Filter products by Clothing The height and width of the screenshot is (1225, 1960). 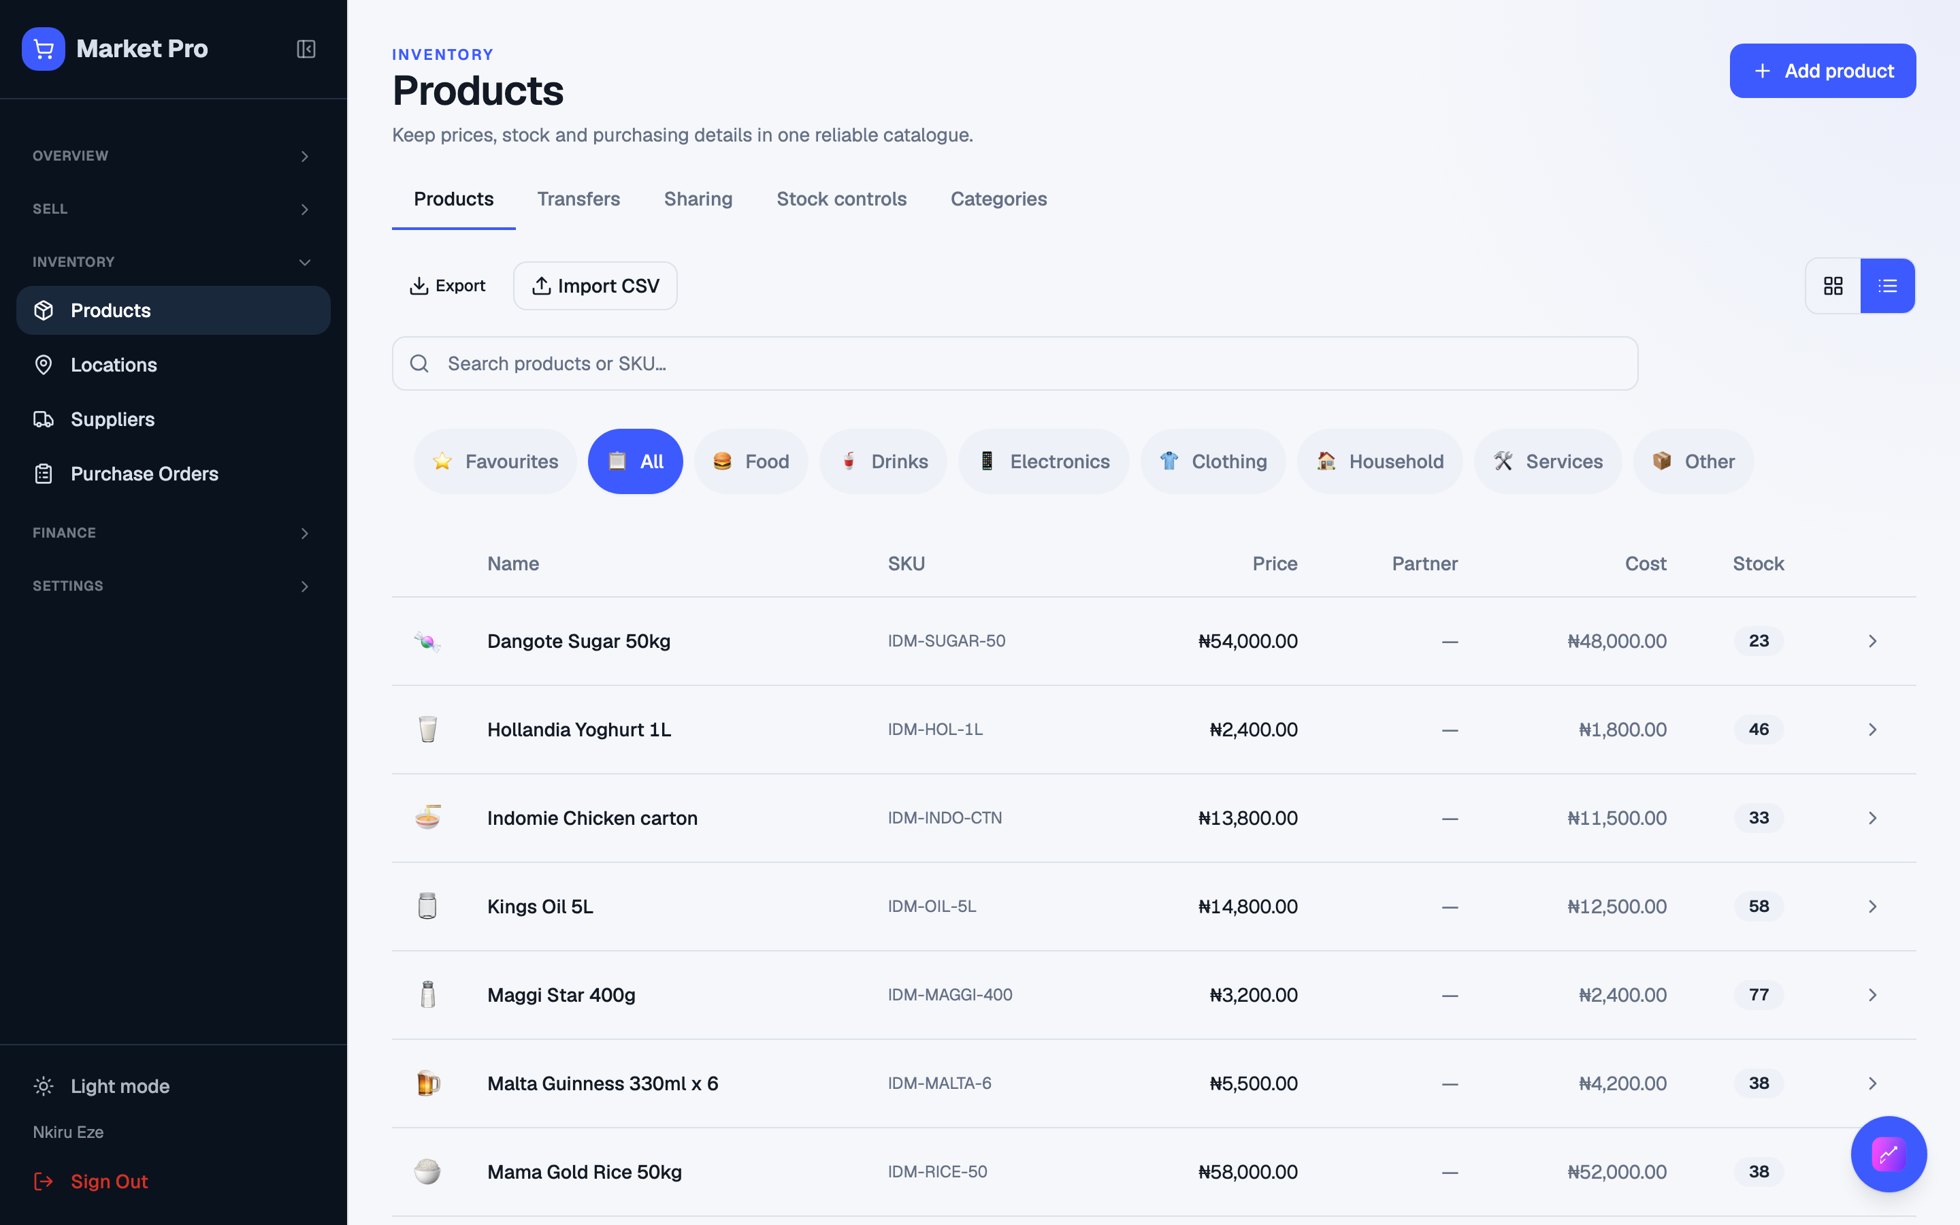(x=1213, y=461)
